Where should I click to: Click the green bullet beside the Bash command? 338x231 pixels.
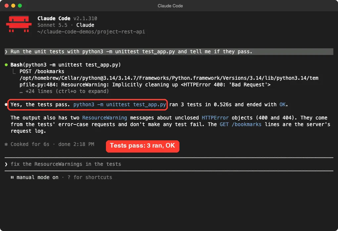point(6,65)
